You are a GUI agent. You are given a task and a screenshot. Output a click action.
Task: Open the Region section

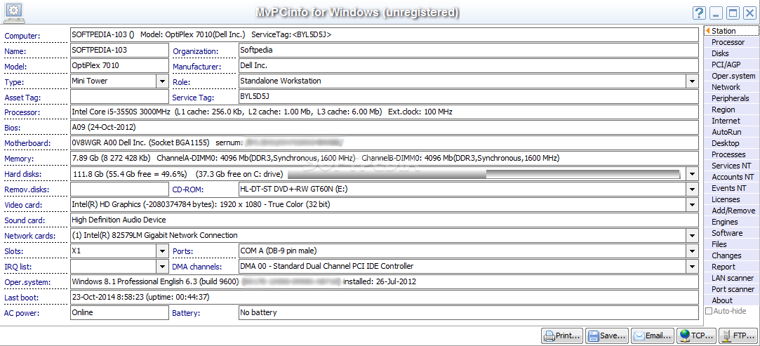[731, 109]
